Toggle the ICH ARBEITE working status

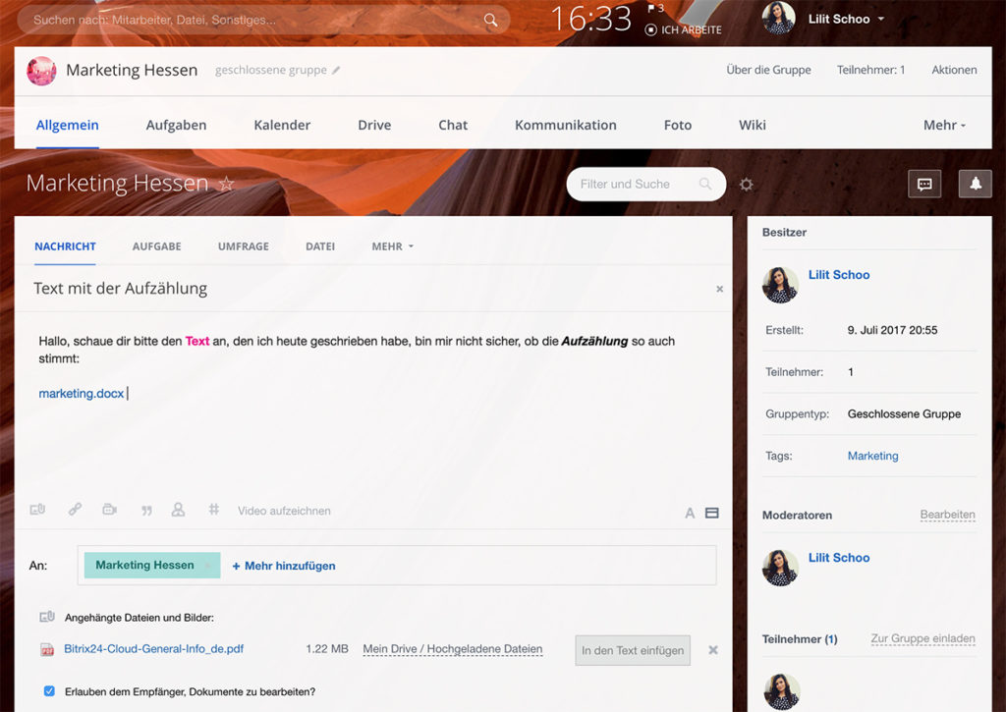click(x=684, y=29)
